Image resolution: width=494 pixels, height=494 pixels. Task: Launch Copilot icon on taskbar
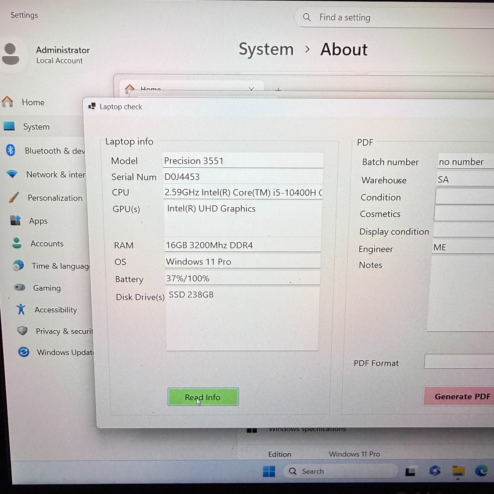(x=435, y=471)
